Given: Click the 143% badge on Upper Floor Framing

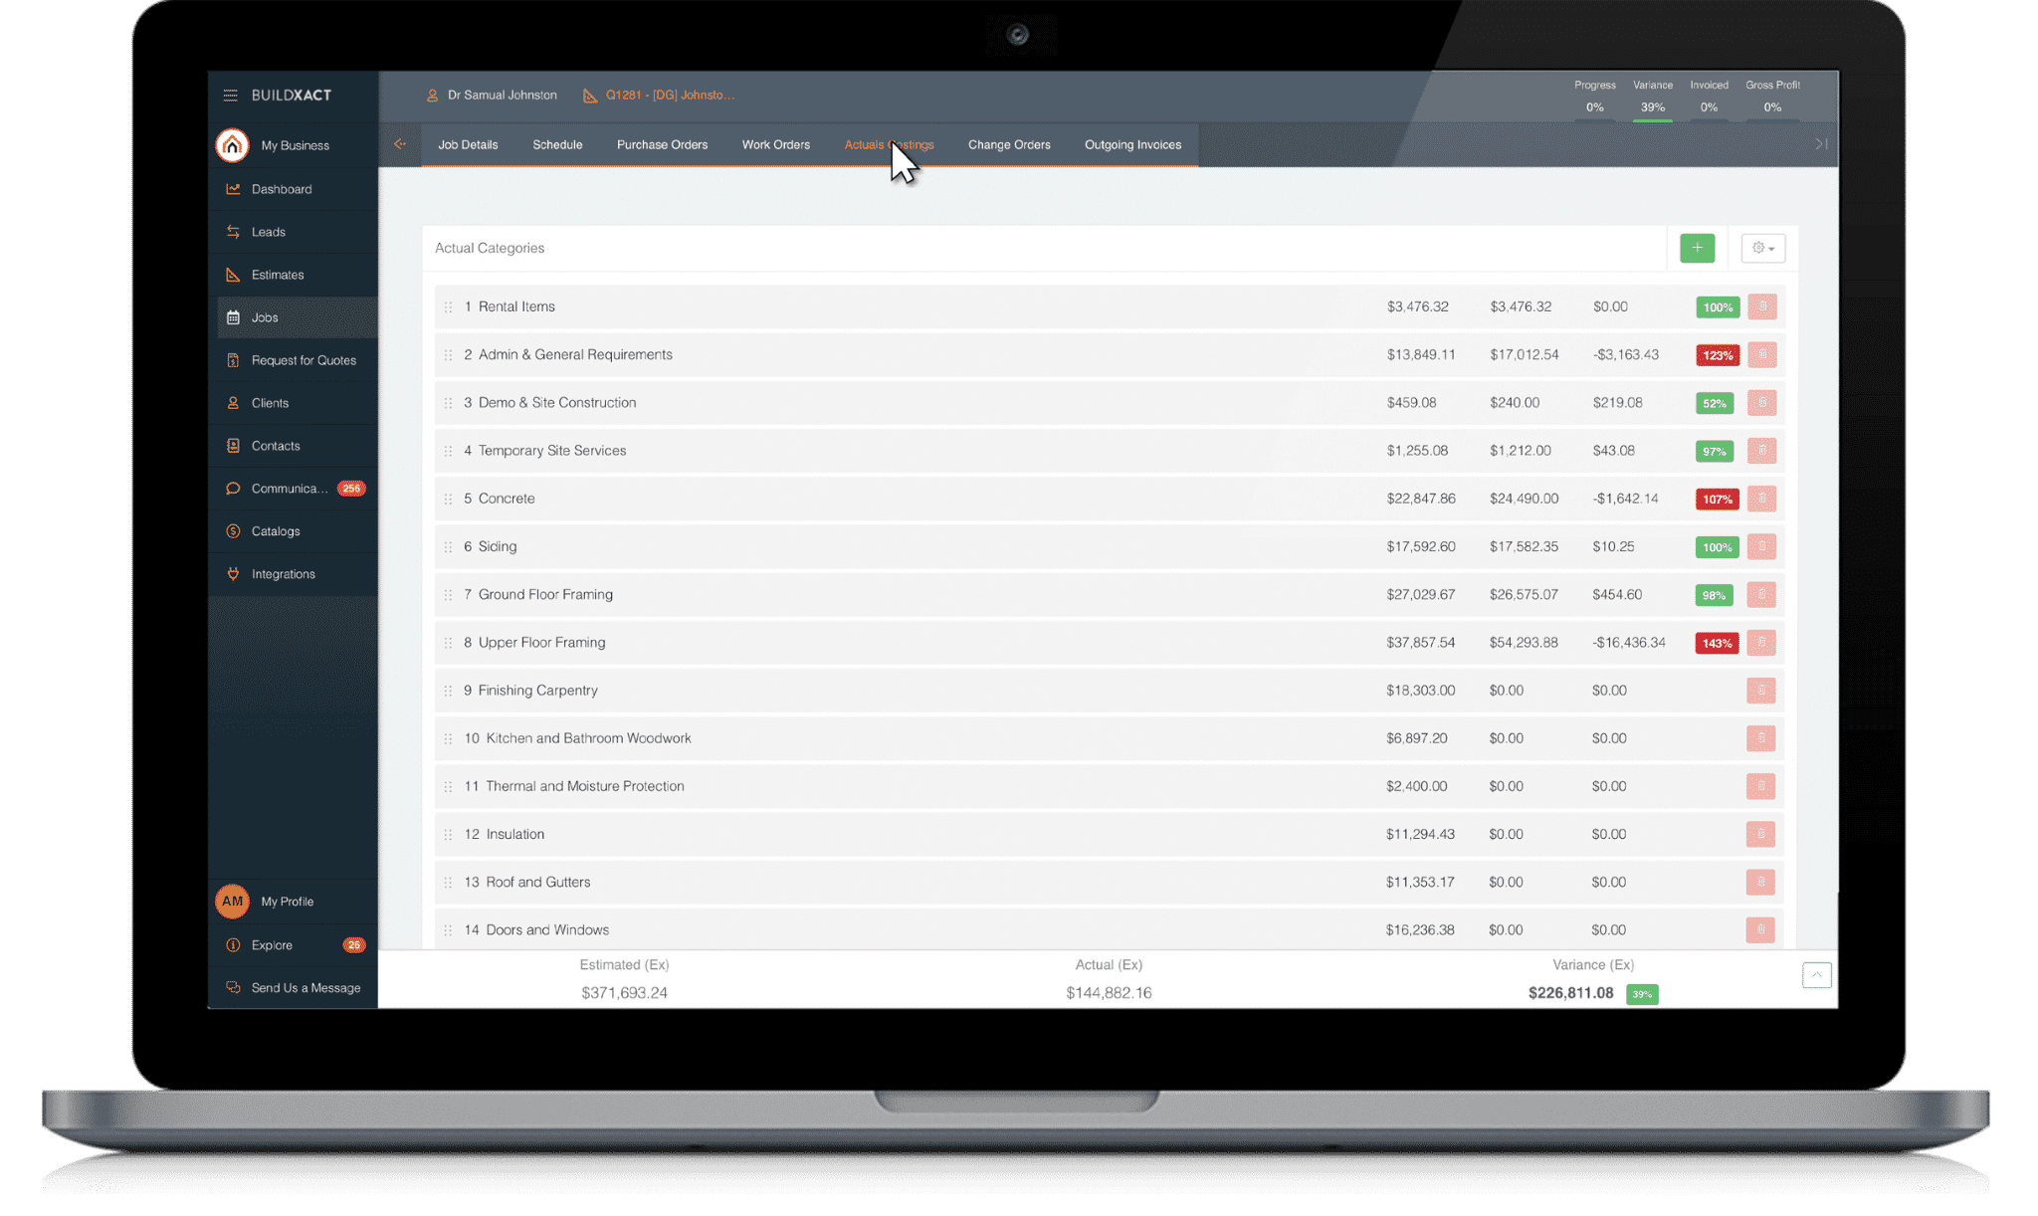Looking at the screenshot, I should [x=1716, y=643].
